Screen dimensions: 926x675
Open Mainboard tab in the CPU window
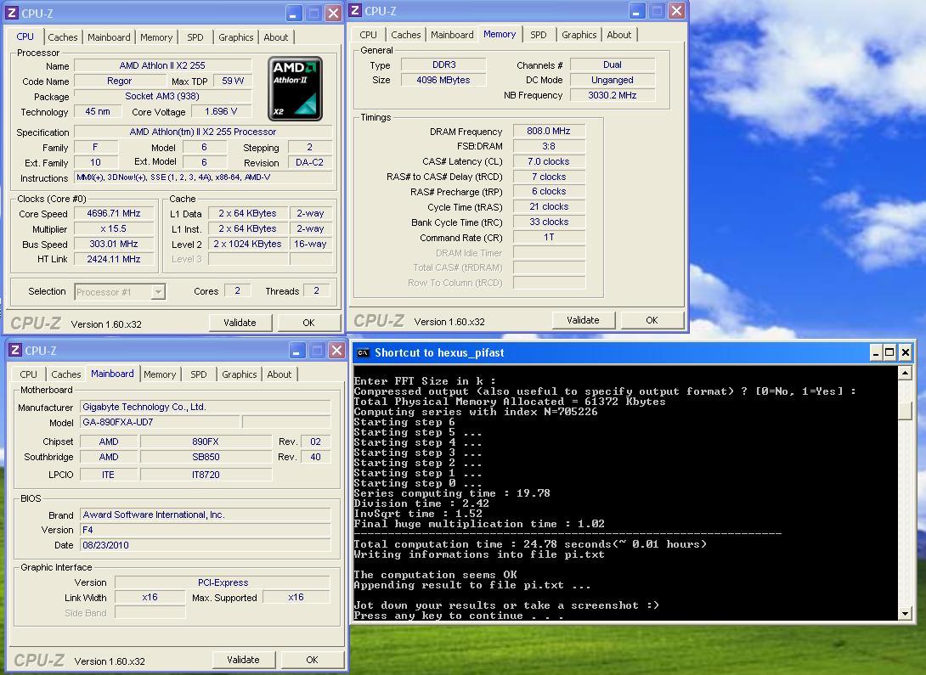pos(109,37)
